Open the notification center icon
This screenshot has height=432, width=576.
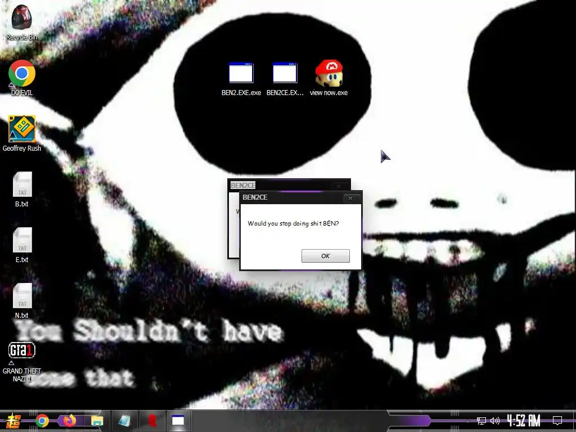pos(557,421)
